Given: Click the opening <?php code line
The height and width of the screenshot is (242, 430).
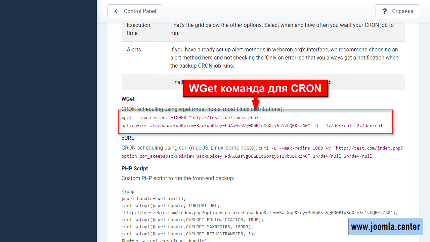Looking at the screenshot, I should click(x=128, y=192).
